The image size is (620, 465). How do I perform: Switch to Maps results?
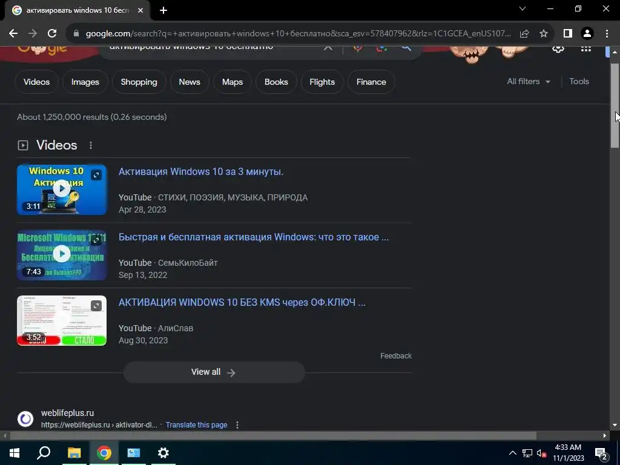click(x=232, y=82)
